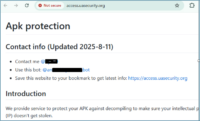Click the Contact info (Updated 2025-8-11) heading
200x121 pixels.
[x=59, y=47]
